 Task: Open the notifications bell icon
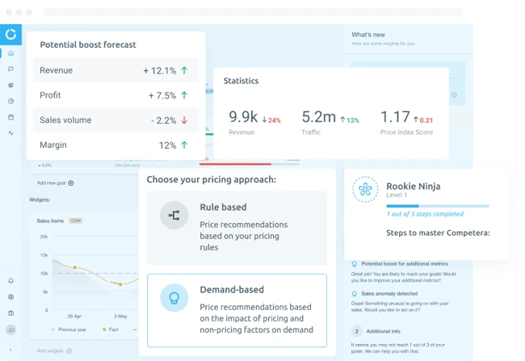pos(10,281)
